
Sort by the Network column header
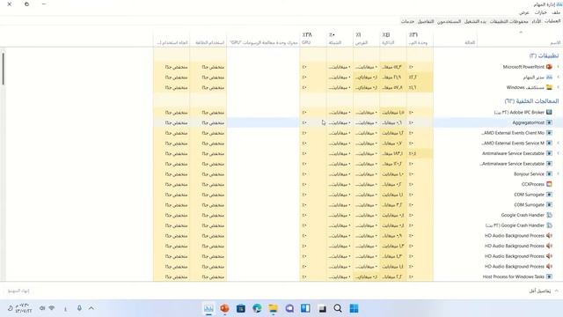(x=340, y=39)
